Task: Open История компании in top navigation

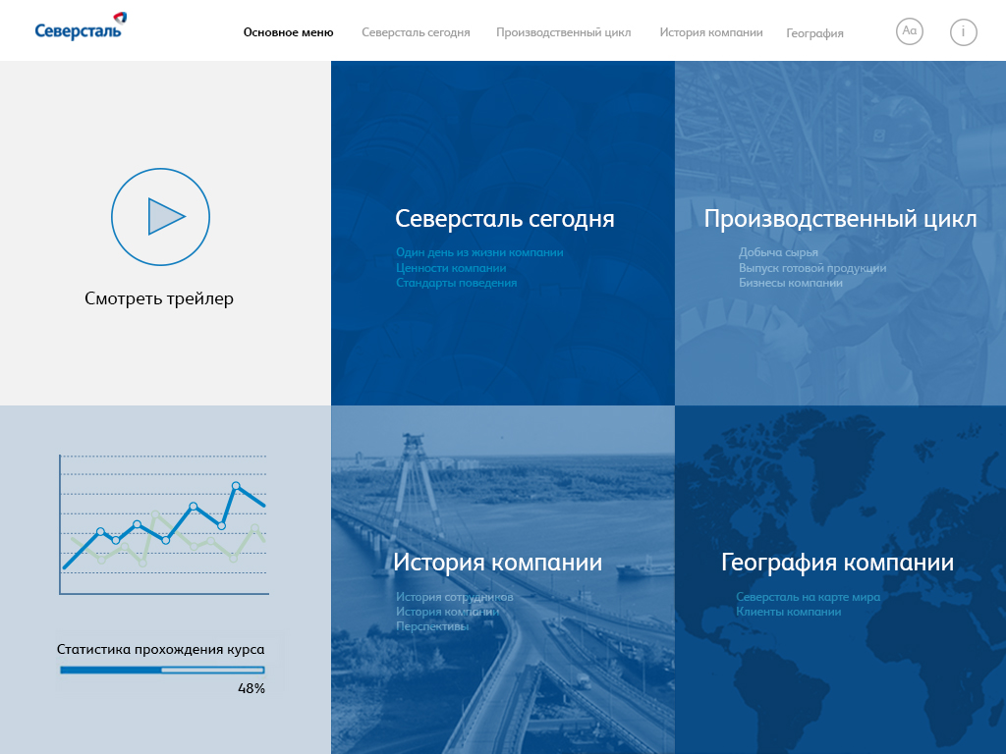Action: click(711, 32)
